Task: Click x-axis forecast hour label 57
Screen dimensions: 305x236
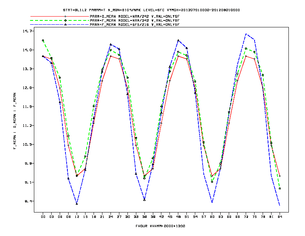Action: (204, 217)
